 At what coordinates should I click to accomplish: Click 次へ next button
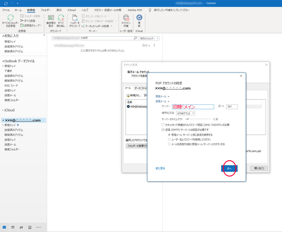(229, 168)
